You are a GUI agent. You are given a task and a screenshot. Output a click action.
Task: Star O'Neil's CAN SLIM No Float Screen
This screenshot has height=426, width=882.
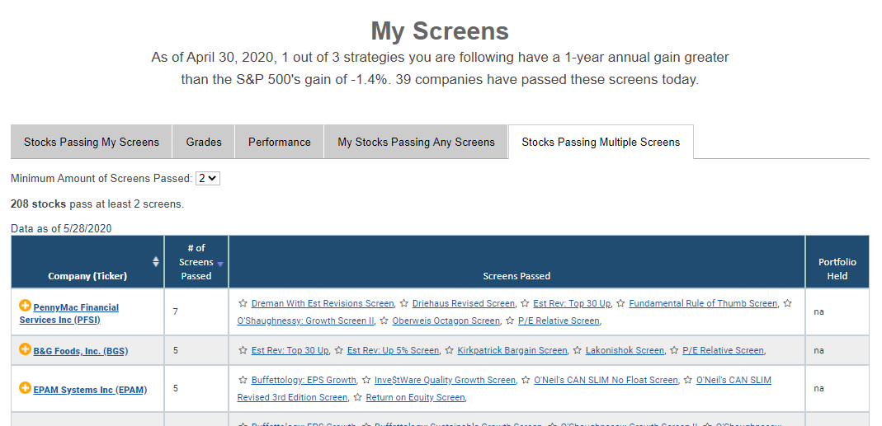(526, 380)
